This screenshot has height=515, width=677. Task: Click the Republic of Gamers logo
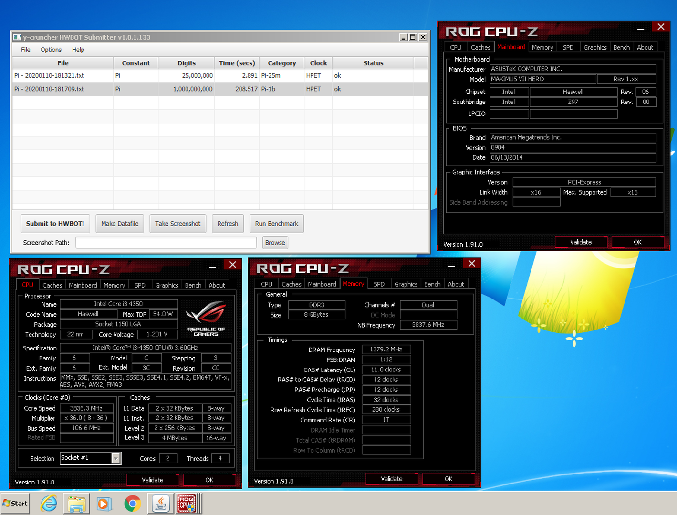206,319
